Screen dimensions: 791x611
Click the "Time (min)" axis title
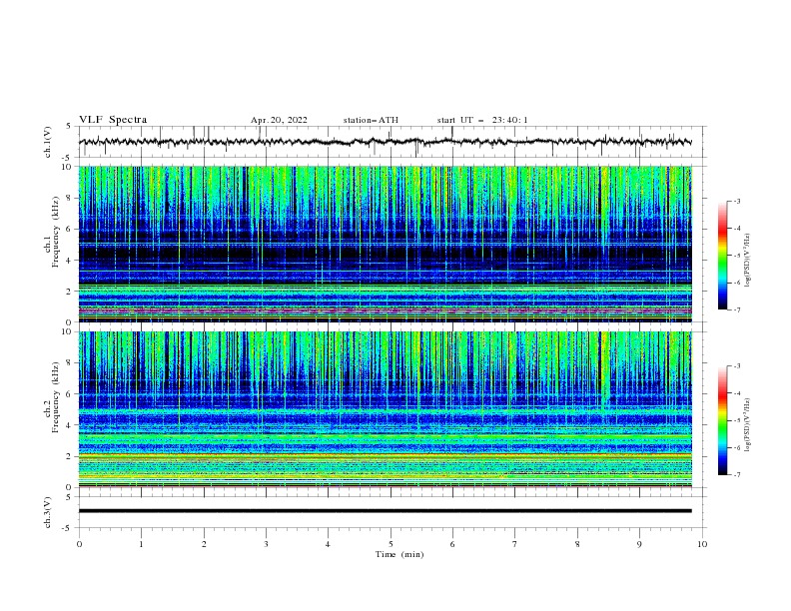[x=399, y=554]
